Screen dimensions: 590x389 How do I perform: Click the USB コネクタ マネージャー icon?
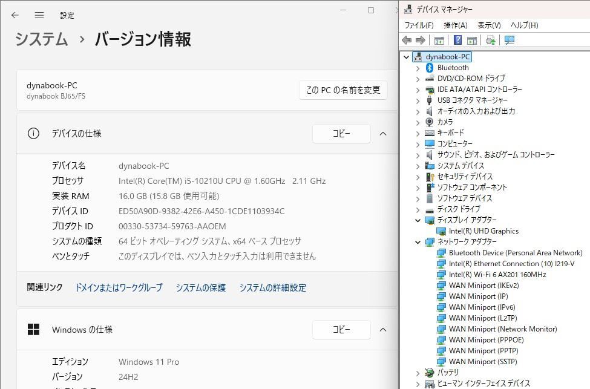[x=429, y=100]
